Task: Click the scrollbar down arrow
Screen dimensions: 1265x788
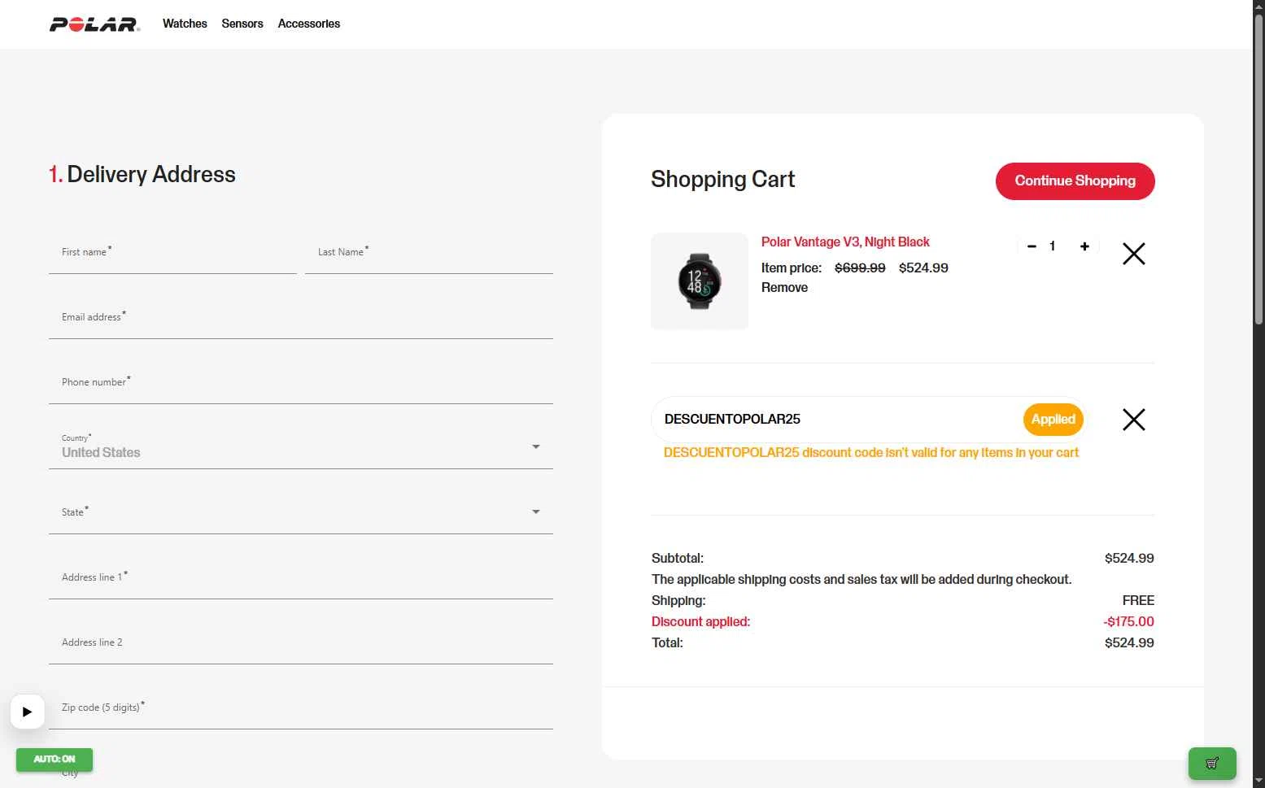Action: (1258, 781)
